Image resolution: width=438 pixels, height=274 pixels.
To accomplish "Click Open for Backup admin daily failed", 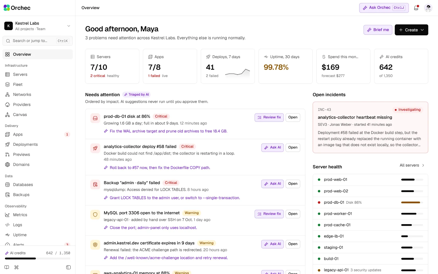I will [x=293, y=184].
